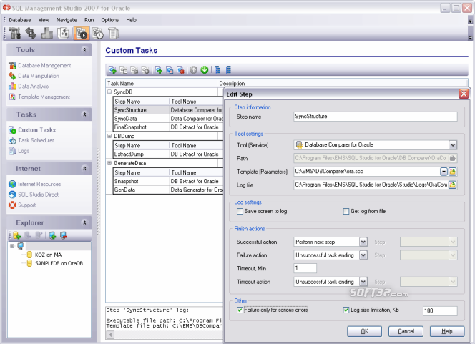Select the ExtractDump step row
Image resolution: width=475 pixels, height=344 pixels.
tap(168, 154)
